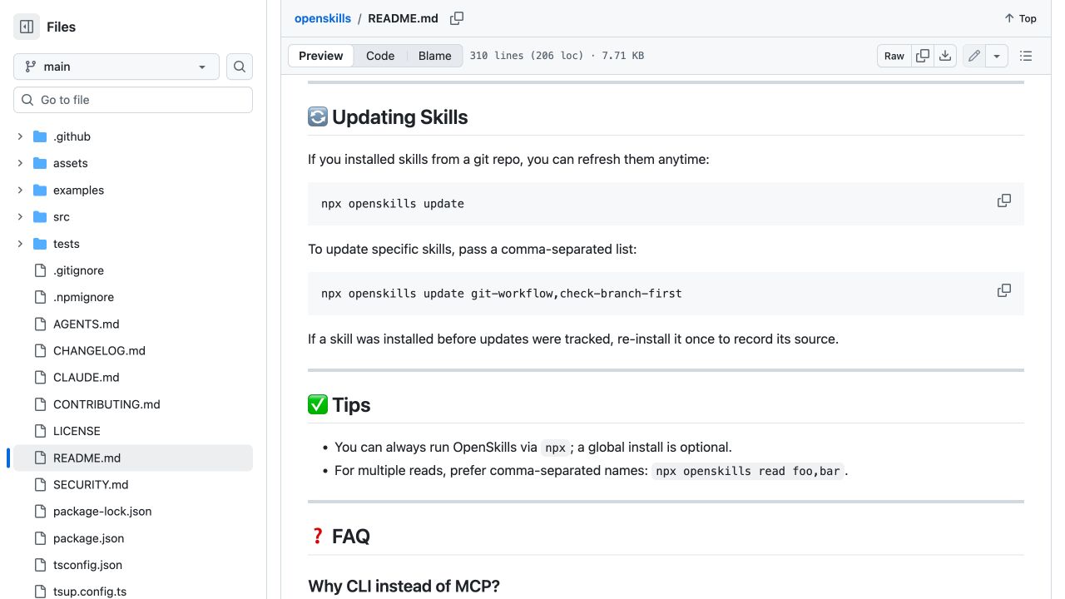1065x599 pixels.
Task: Click the Why CLI instead of MCP heading
Action: coord(404,586)
